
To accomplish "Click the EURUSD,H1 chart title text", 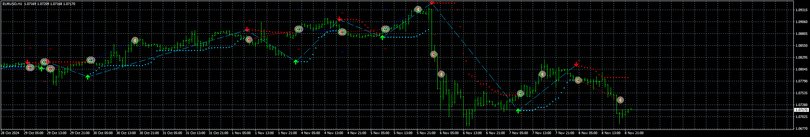I will point(12,4).
